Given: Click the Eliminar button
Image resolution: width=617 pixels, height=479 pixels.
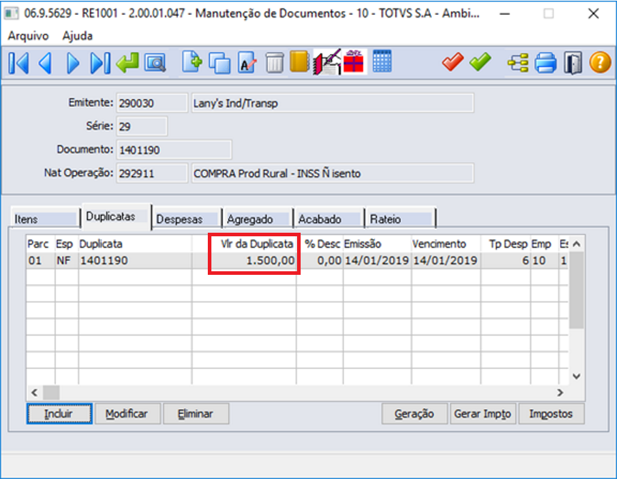Looking at the screenshot, I should click(196, 414).
